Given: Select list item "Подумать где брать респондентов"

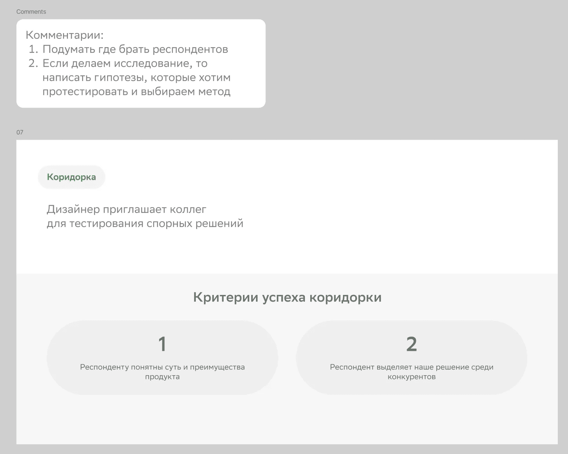Looking at the screenshot, I should click(x=135, y=49).
